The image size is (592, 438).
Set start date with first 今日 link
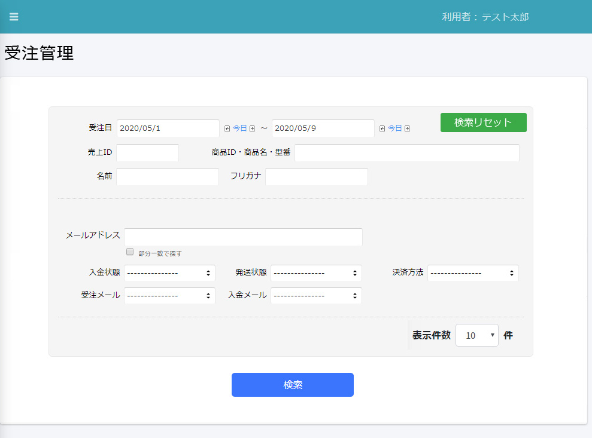[x=239, y=128]
